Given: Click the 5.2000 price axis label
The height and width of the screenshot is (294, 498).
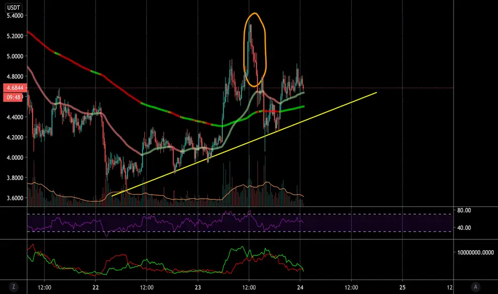Looking at the screenshot, I should 15,36.
